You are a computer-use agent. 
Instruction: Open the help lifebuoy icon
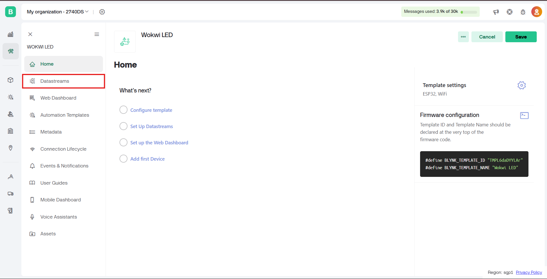point(509,12)
